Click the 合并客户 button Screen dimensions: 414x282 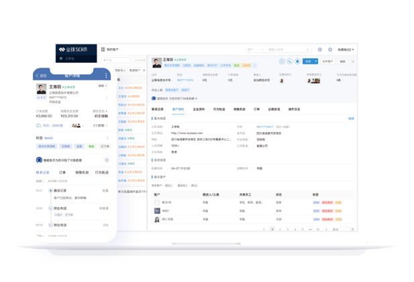click(x=327, y=61)
